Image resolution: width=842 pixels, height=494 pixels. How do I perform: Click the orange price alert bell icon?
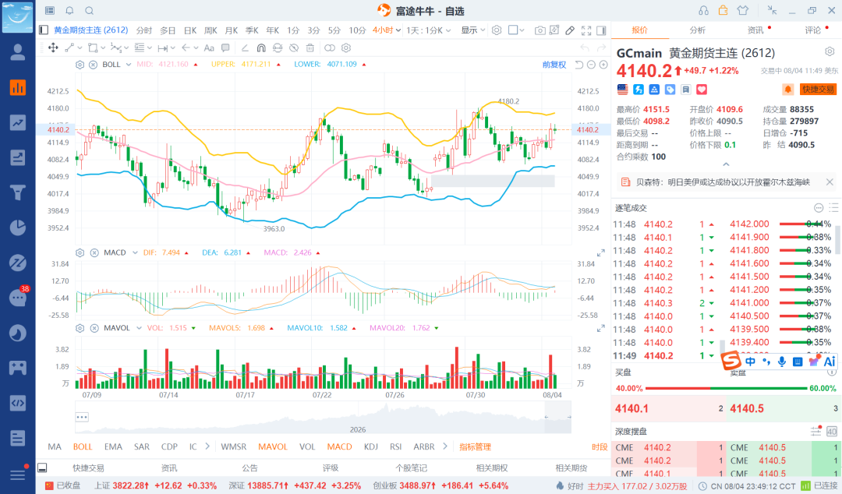788,89
